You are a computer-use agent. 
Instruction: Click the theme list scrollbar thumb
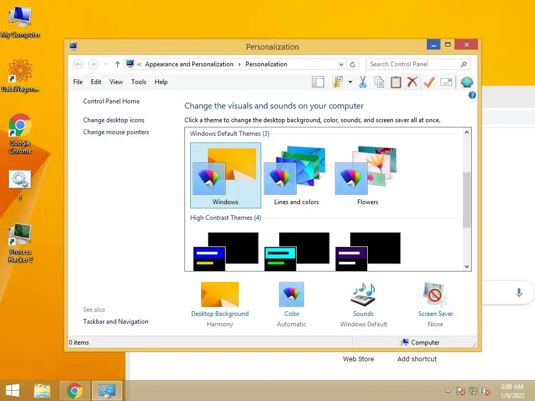(x=467, y=200)
